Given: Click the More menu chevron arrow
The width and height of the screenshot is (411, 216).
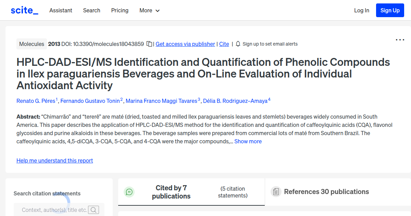Looking at the screenshot, I should click(x=158, y=11).
